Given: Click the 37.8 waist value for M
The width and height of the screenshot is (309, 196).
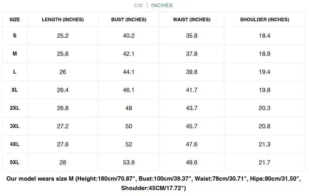Looking at the screenshot, I should click(192, 54).
